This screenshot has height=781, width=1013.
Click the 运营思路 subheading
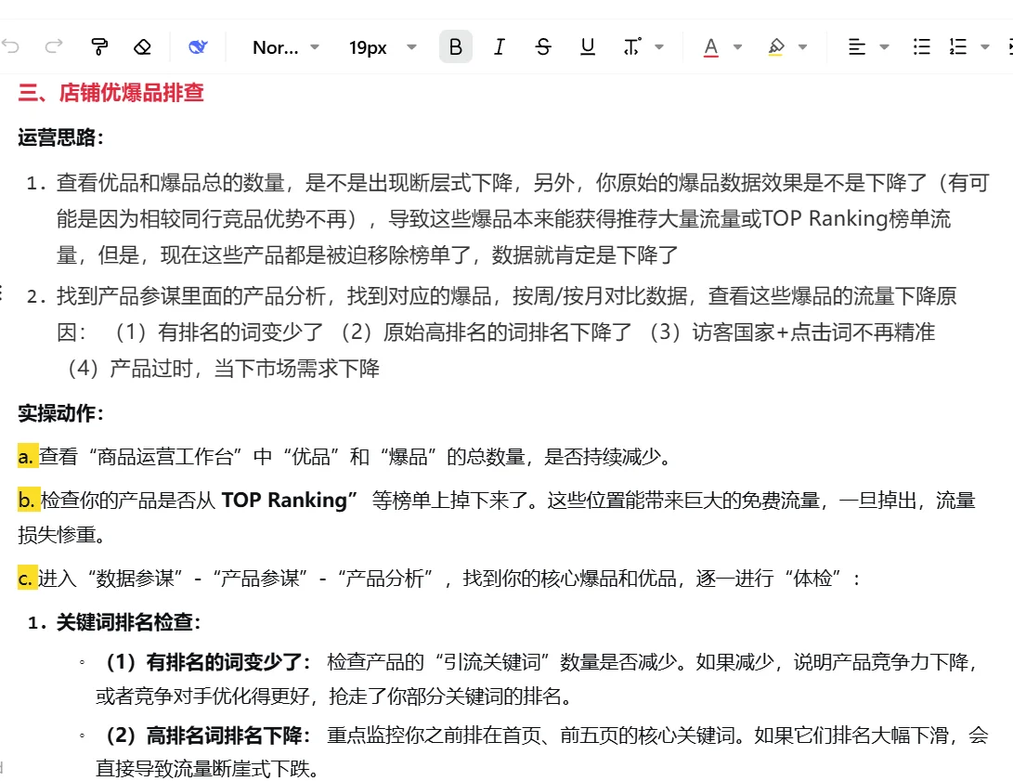click(x=60, y=137)
